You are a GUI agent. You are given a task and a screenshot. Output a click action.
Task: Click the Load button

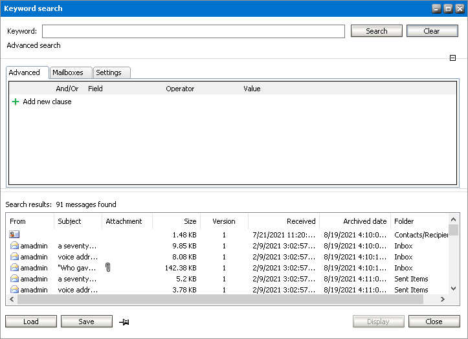pyautogui.click(x=30, y=322)
